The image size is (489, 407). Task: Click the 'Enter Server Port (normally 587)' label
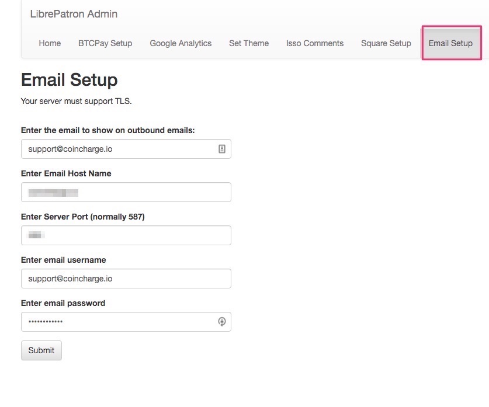click(82, 217)
